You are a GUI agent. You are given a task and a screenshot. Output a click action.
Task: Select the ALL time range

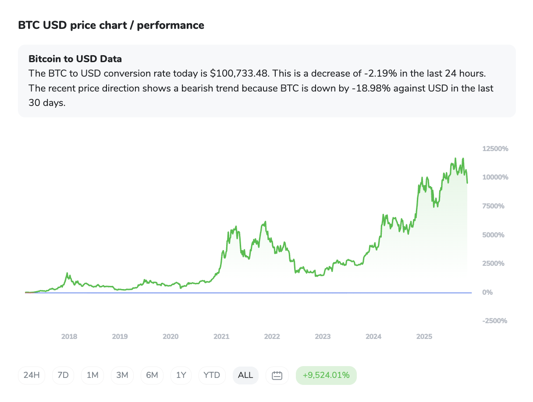coord(245,375)
